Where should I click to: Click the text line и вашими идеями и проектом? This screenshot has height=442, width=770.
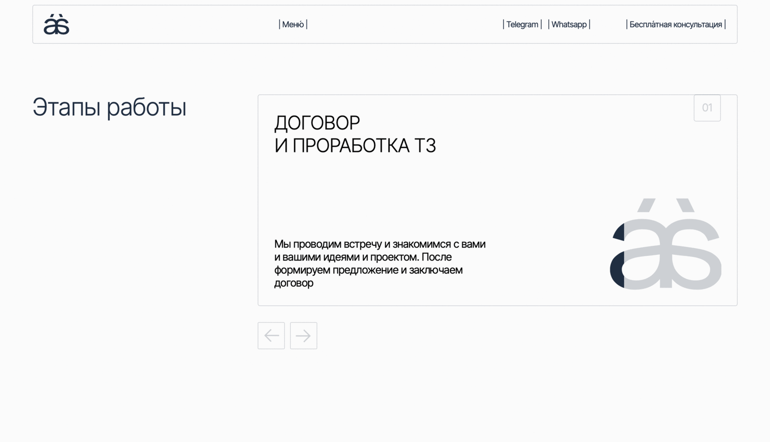[x=362, y=257]
